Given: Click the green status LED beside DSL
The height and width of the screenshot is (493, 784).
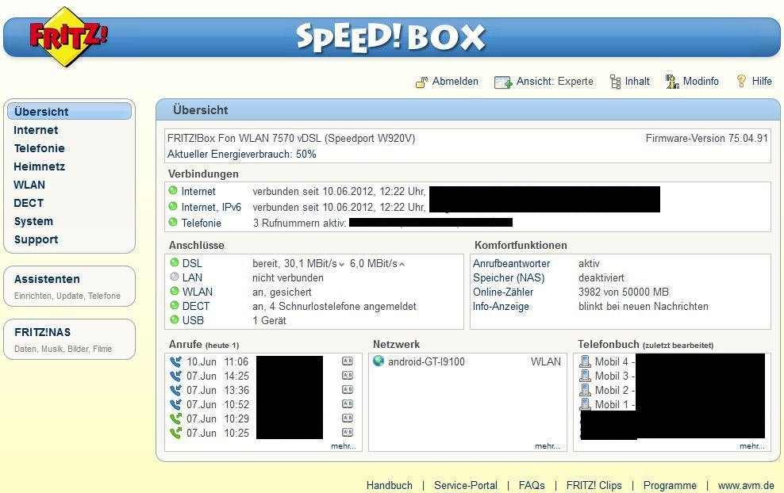Looking at the screenshot, I should (174, 262).
